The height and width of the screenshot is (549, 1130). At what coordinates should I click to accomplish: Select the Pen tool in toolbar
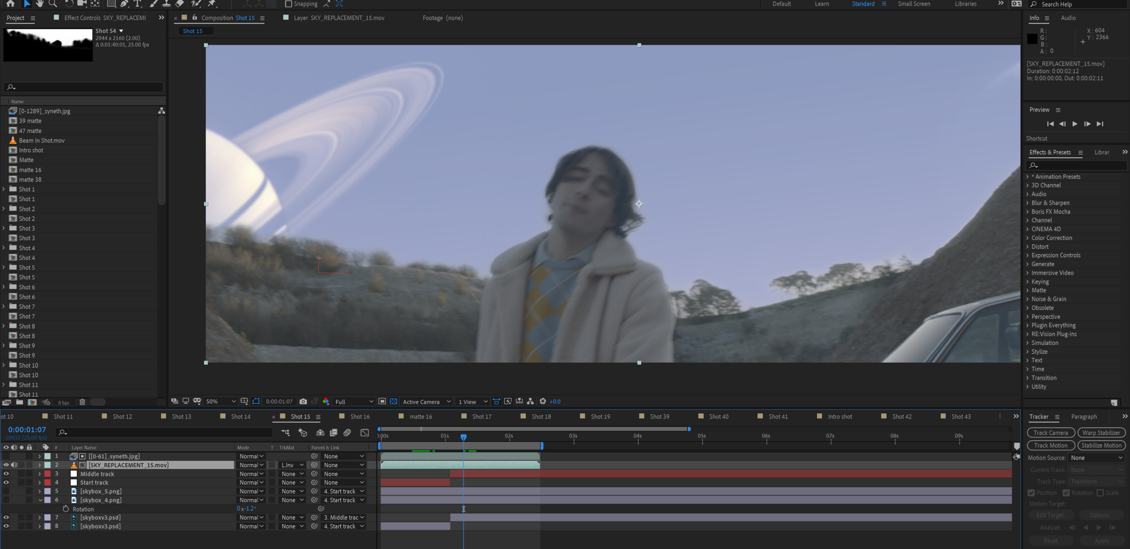124,4
